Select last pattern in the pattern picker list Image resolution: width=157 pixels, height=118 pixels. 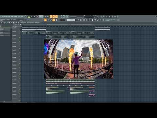(x=5, y=35)
